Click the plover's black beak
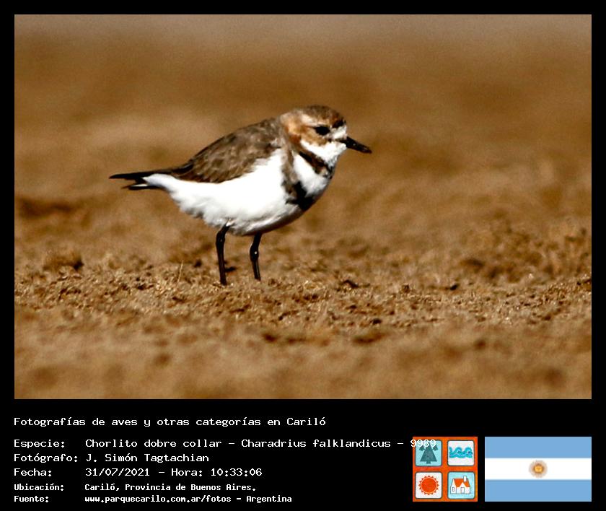606x511 pixels. [357, 146]
